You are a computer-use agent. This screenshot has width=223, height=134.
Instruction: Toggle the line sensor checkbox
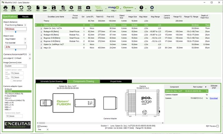tap(12, 81)
